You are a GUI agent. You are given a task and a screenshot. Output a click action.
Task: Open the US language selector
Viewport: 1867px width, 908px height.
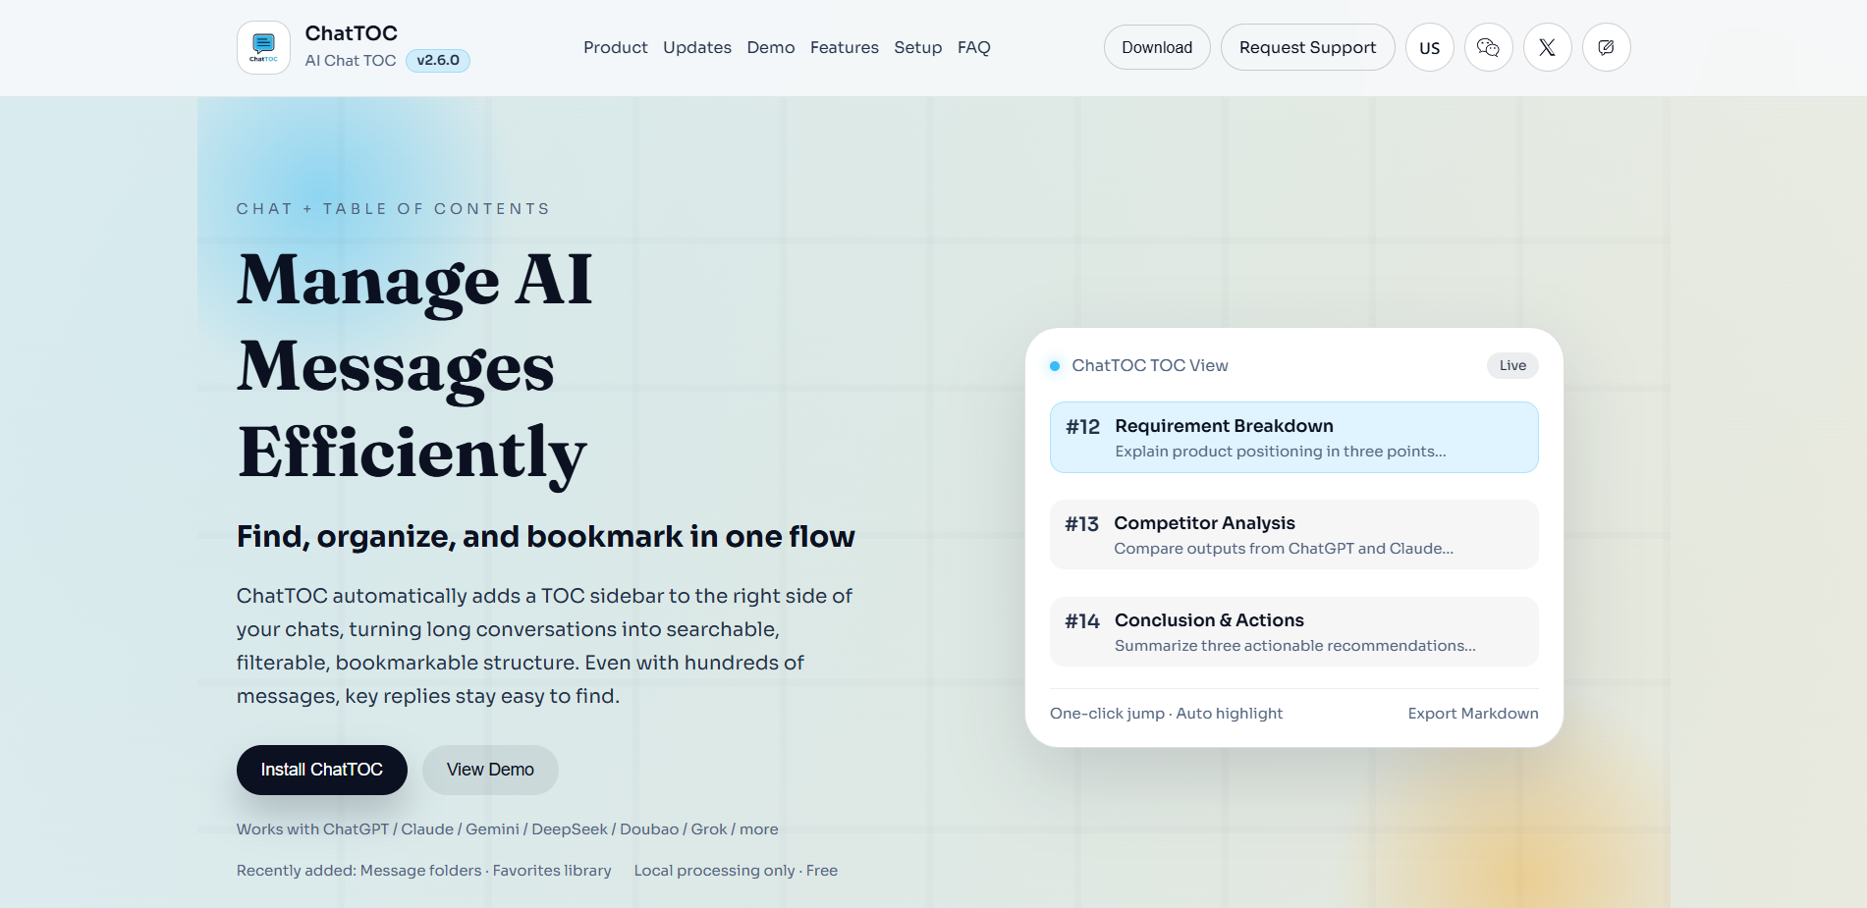click(x=1429, y=47)
